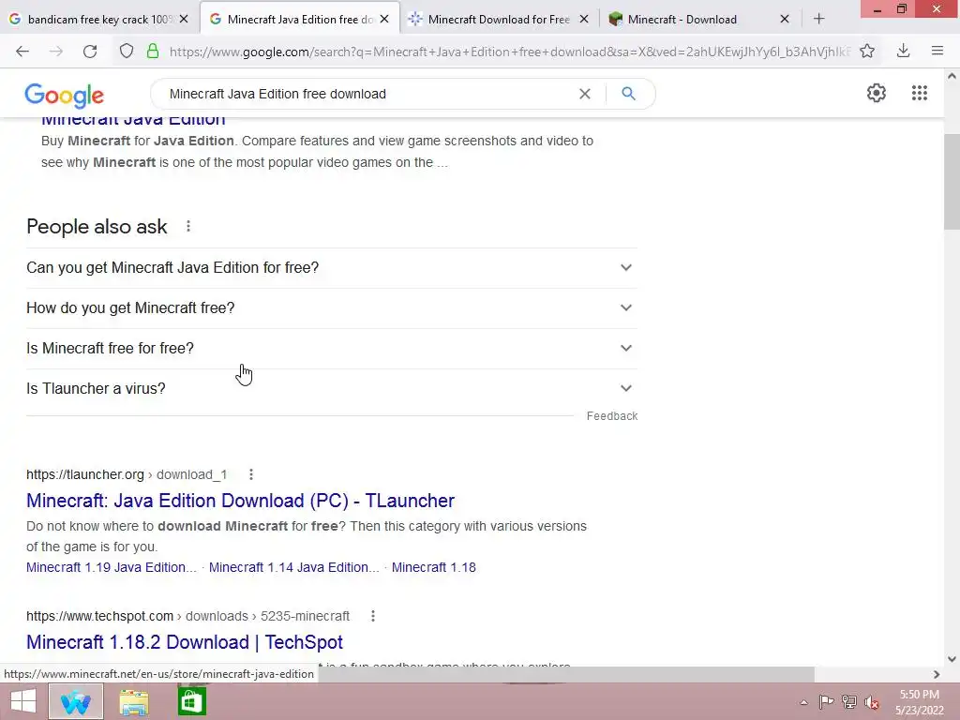960x720 pixels.
Task: Open the Google apps grid
Action: 919,93
